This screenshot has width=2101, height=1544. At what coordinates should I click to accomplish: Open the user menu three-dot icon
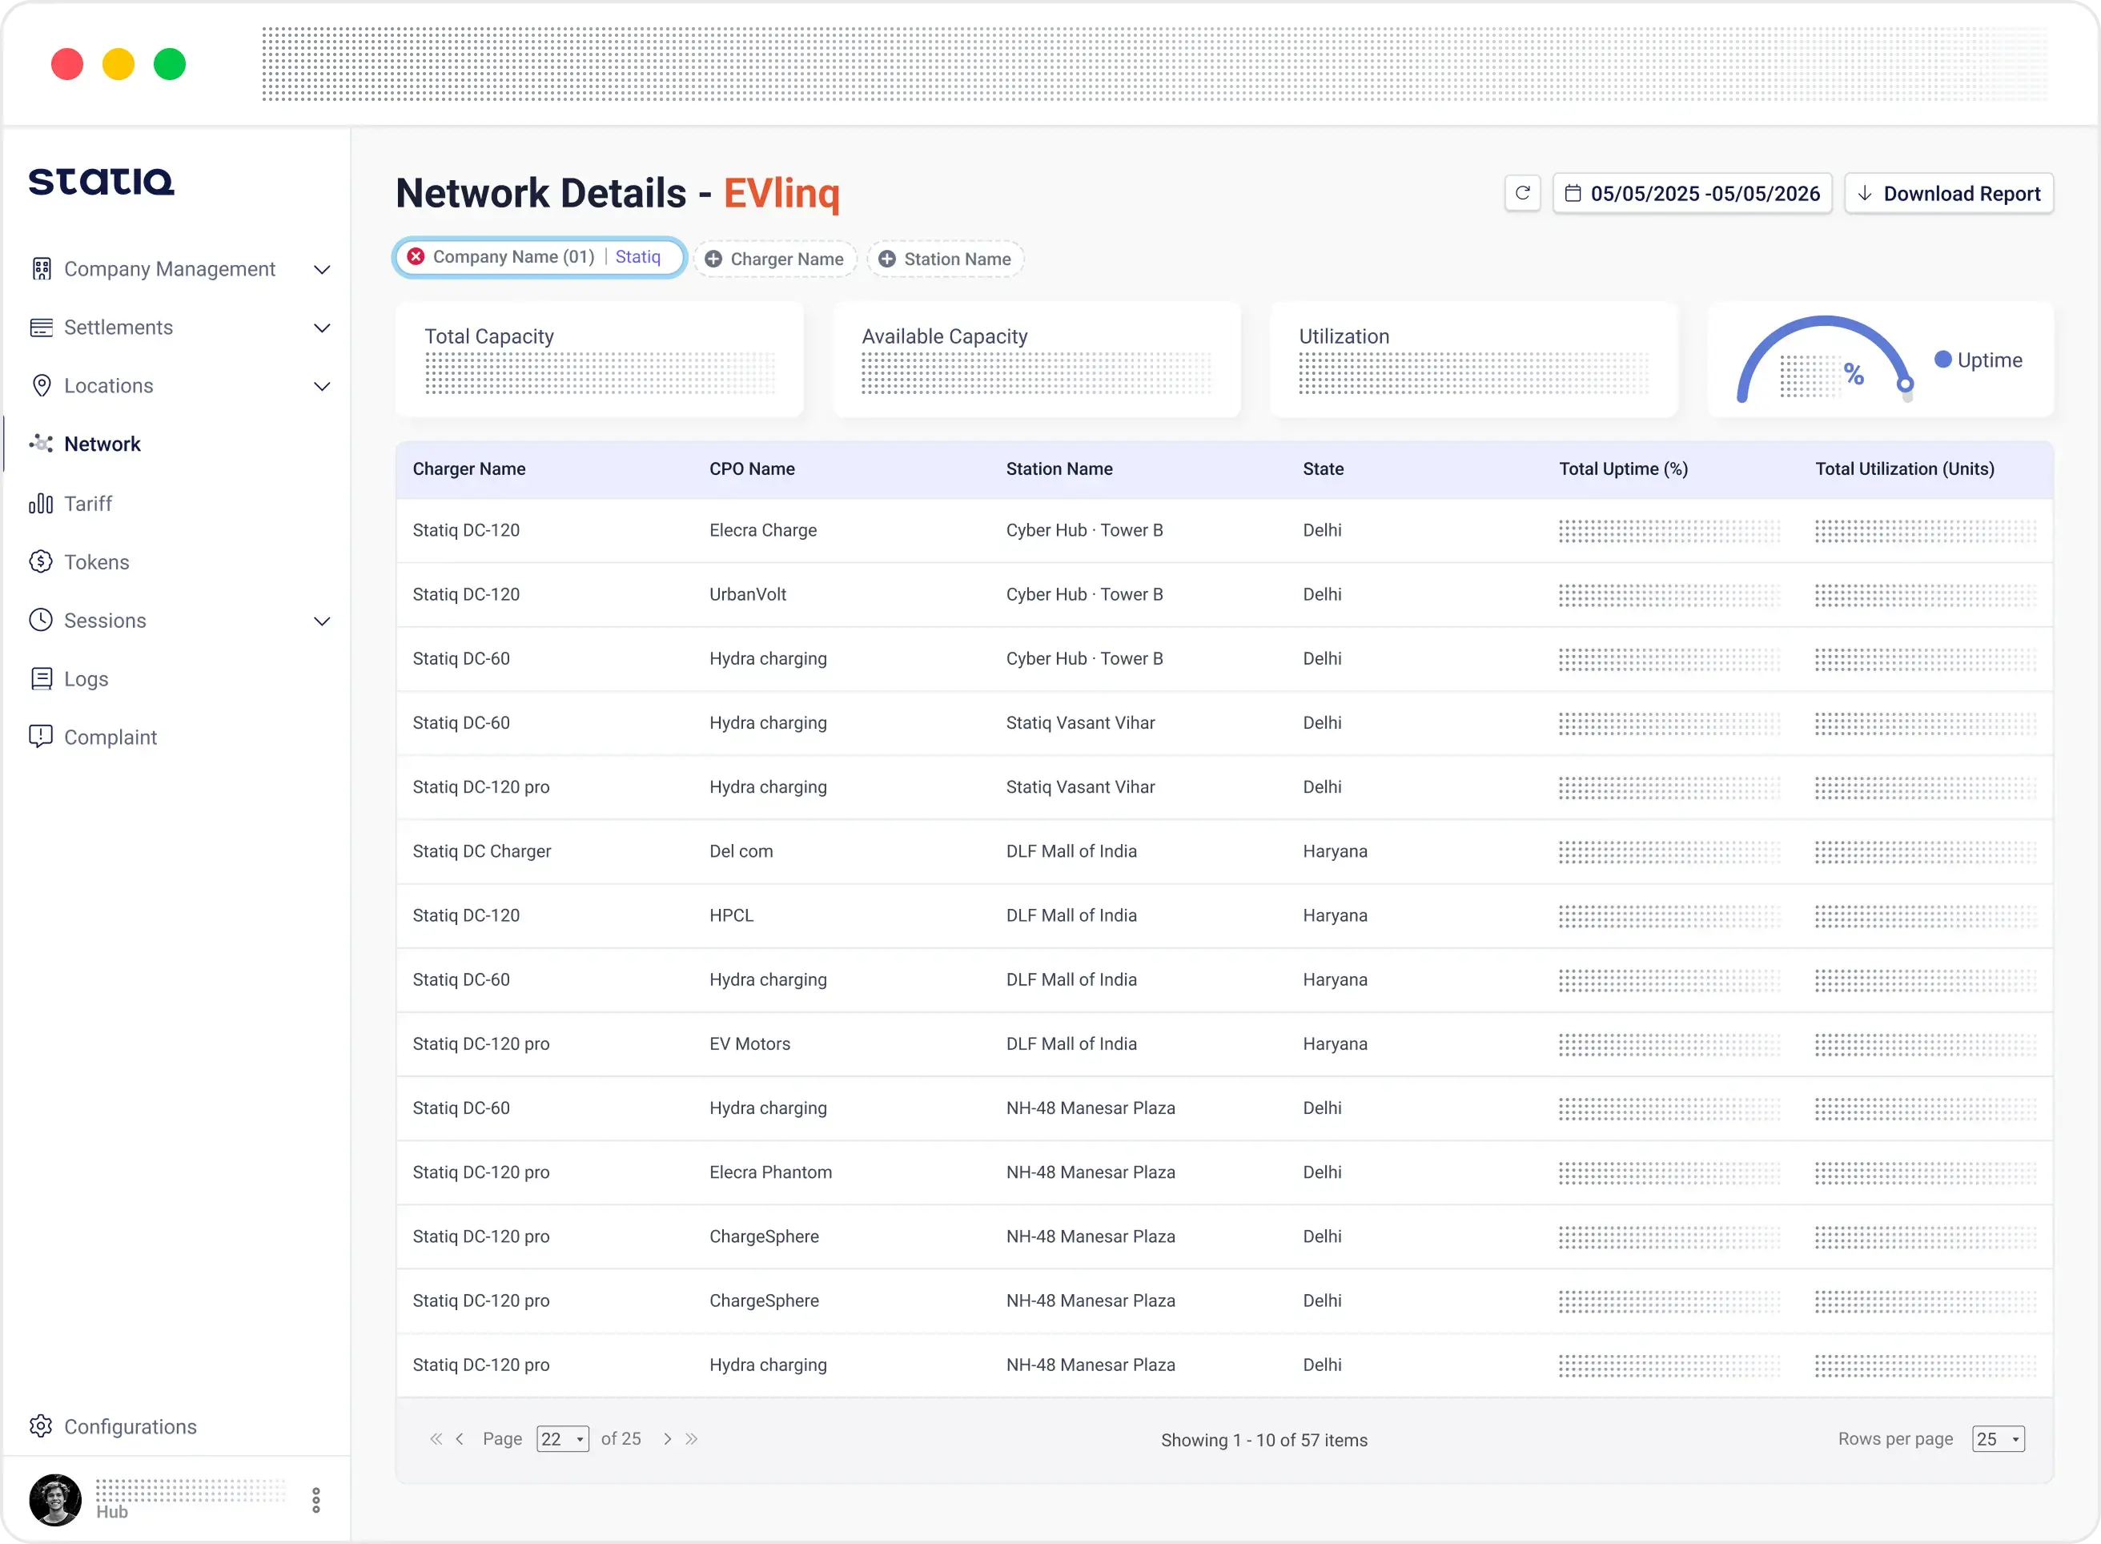point(315,1500)
